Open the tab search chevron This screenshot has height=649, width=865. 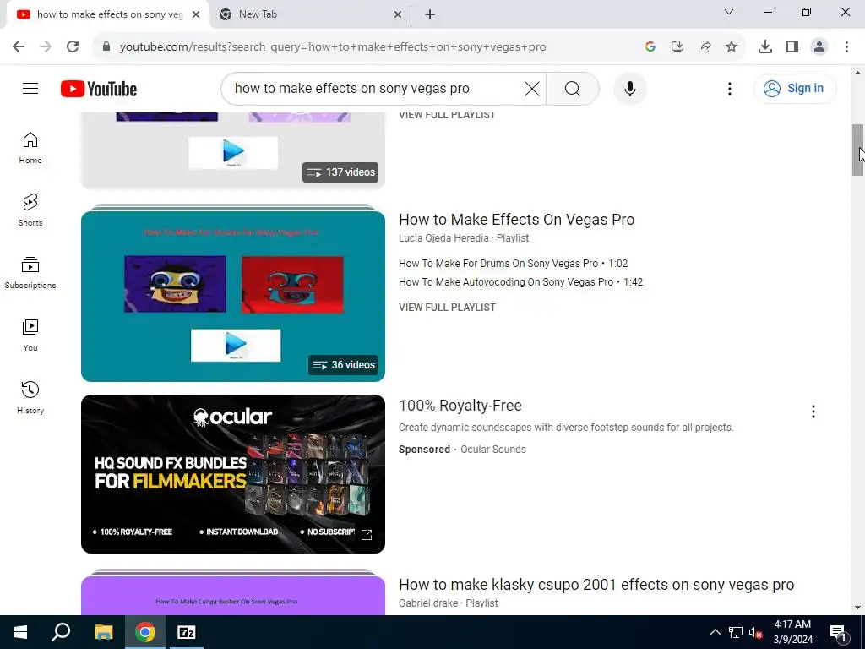point(729,12)
